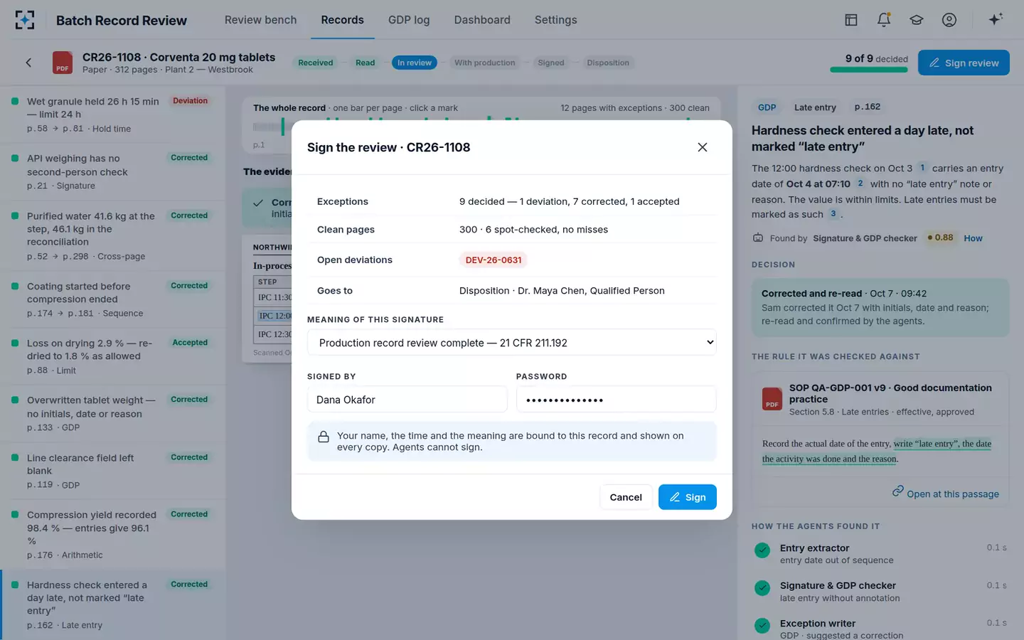Select Compression yield recorded 98.4 % exception
1024x640 pixels.
pyautogui.click(x=114, y=534)
